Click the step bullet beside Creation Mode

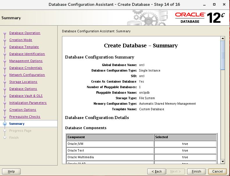click(5, 40)
